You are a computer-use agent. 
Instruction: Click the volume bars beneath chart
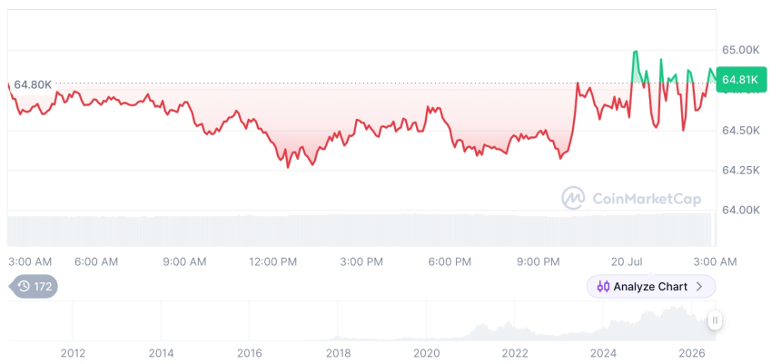coord(361,230)
